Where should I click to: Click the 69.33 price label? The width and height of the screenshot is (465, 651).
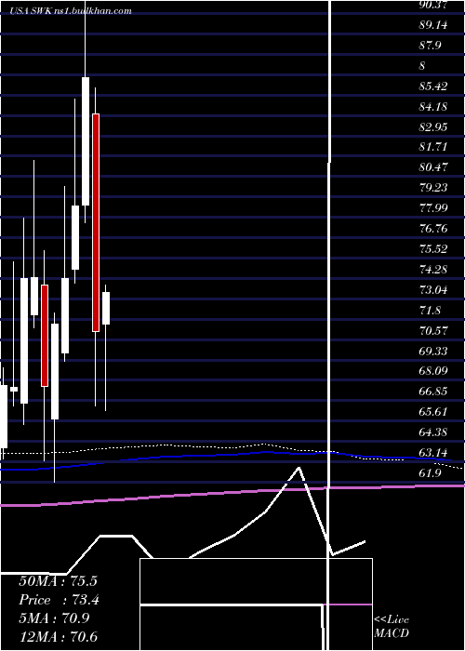point(433,351)
